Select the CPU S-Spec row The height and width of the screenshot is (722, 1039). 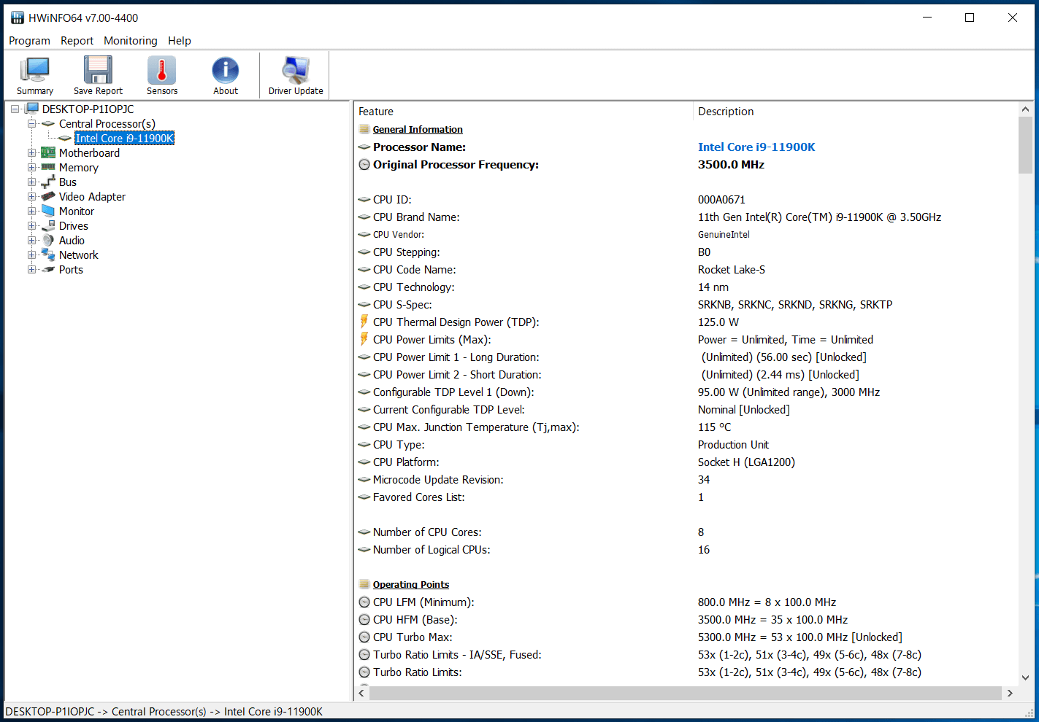pos(686,304)
